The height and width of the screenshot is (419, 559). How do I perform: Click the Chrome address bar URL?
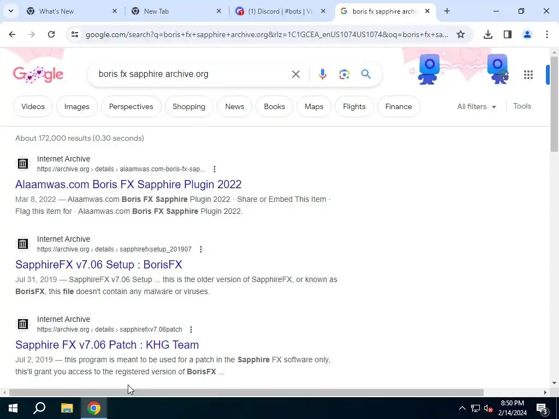(266, 34)
